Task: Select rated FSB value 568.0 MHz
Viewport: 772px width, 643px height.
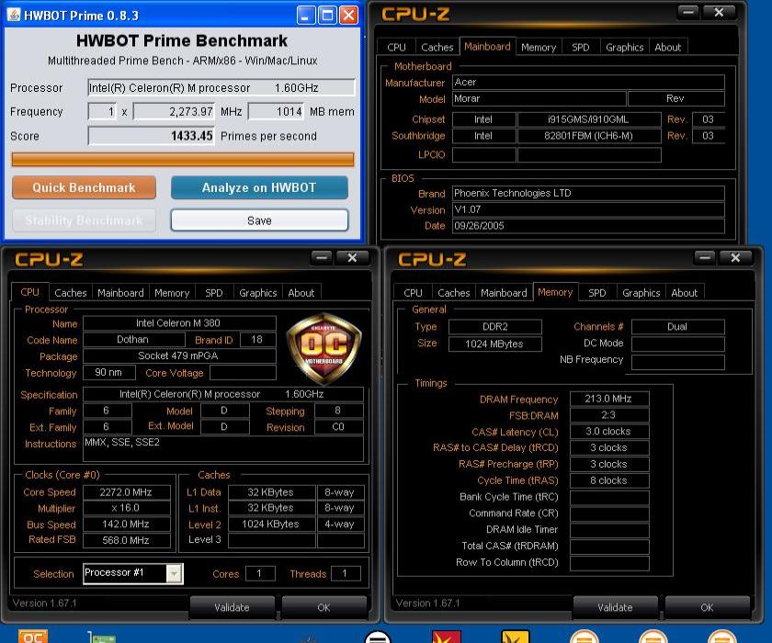Action: (127, 540)
